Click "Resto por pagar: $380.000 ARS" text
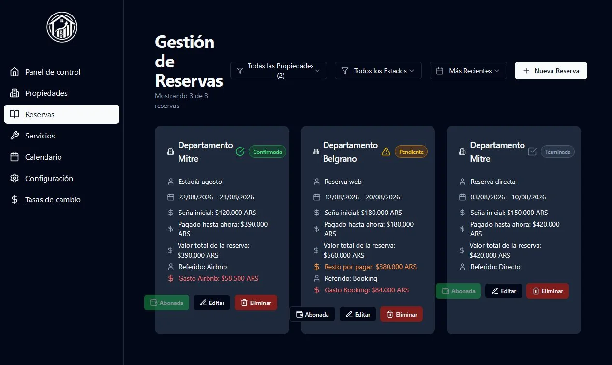612x365 pixels. (371, 267)
